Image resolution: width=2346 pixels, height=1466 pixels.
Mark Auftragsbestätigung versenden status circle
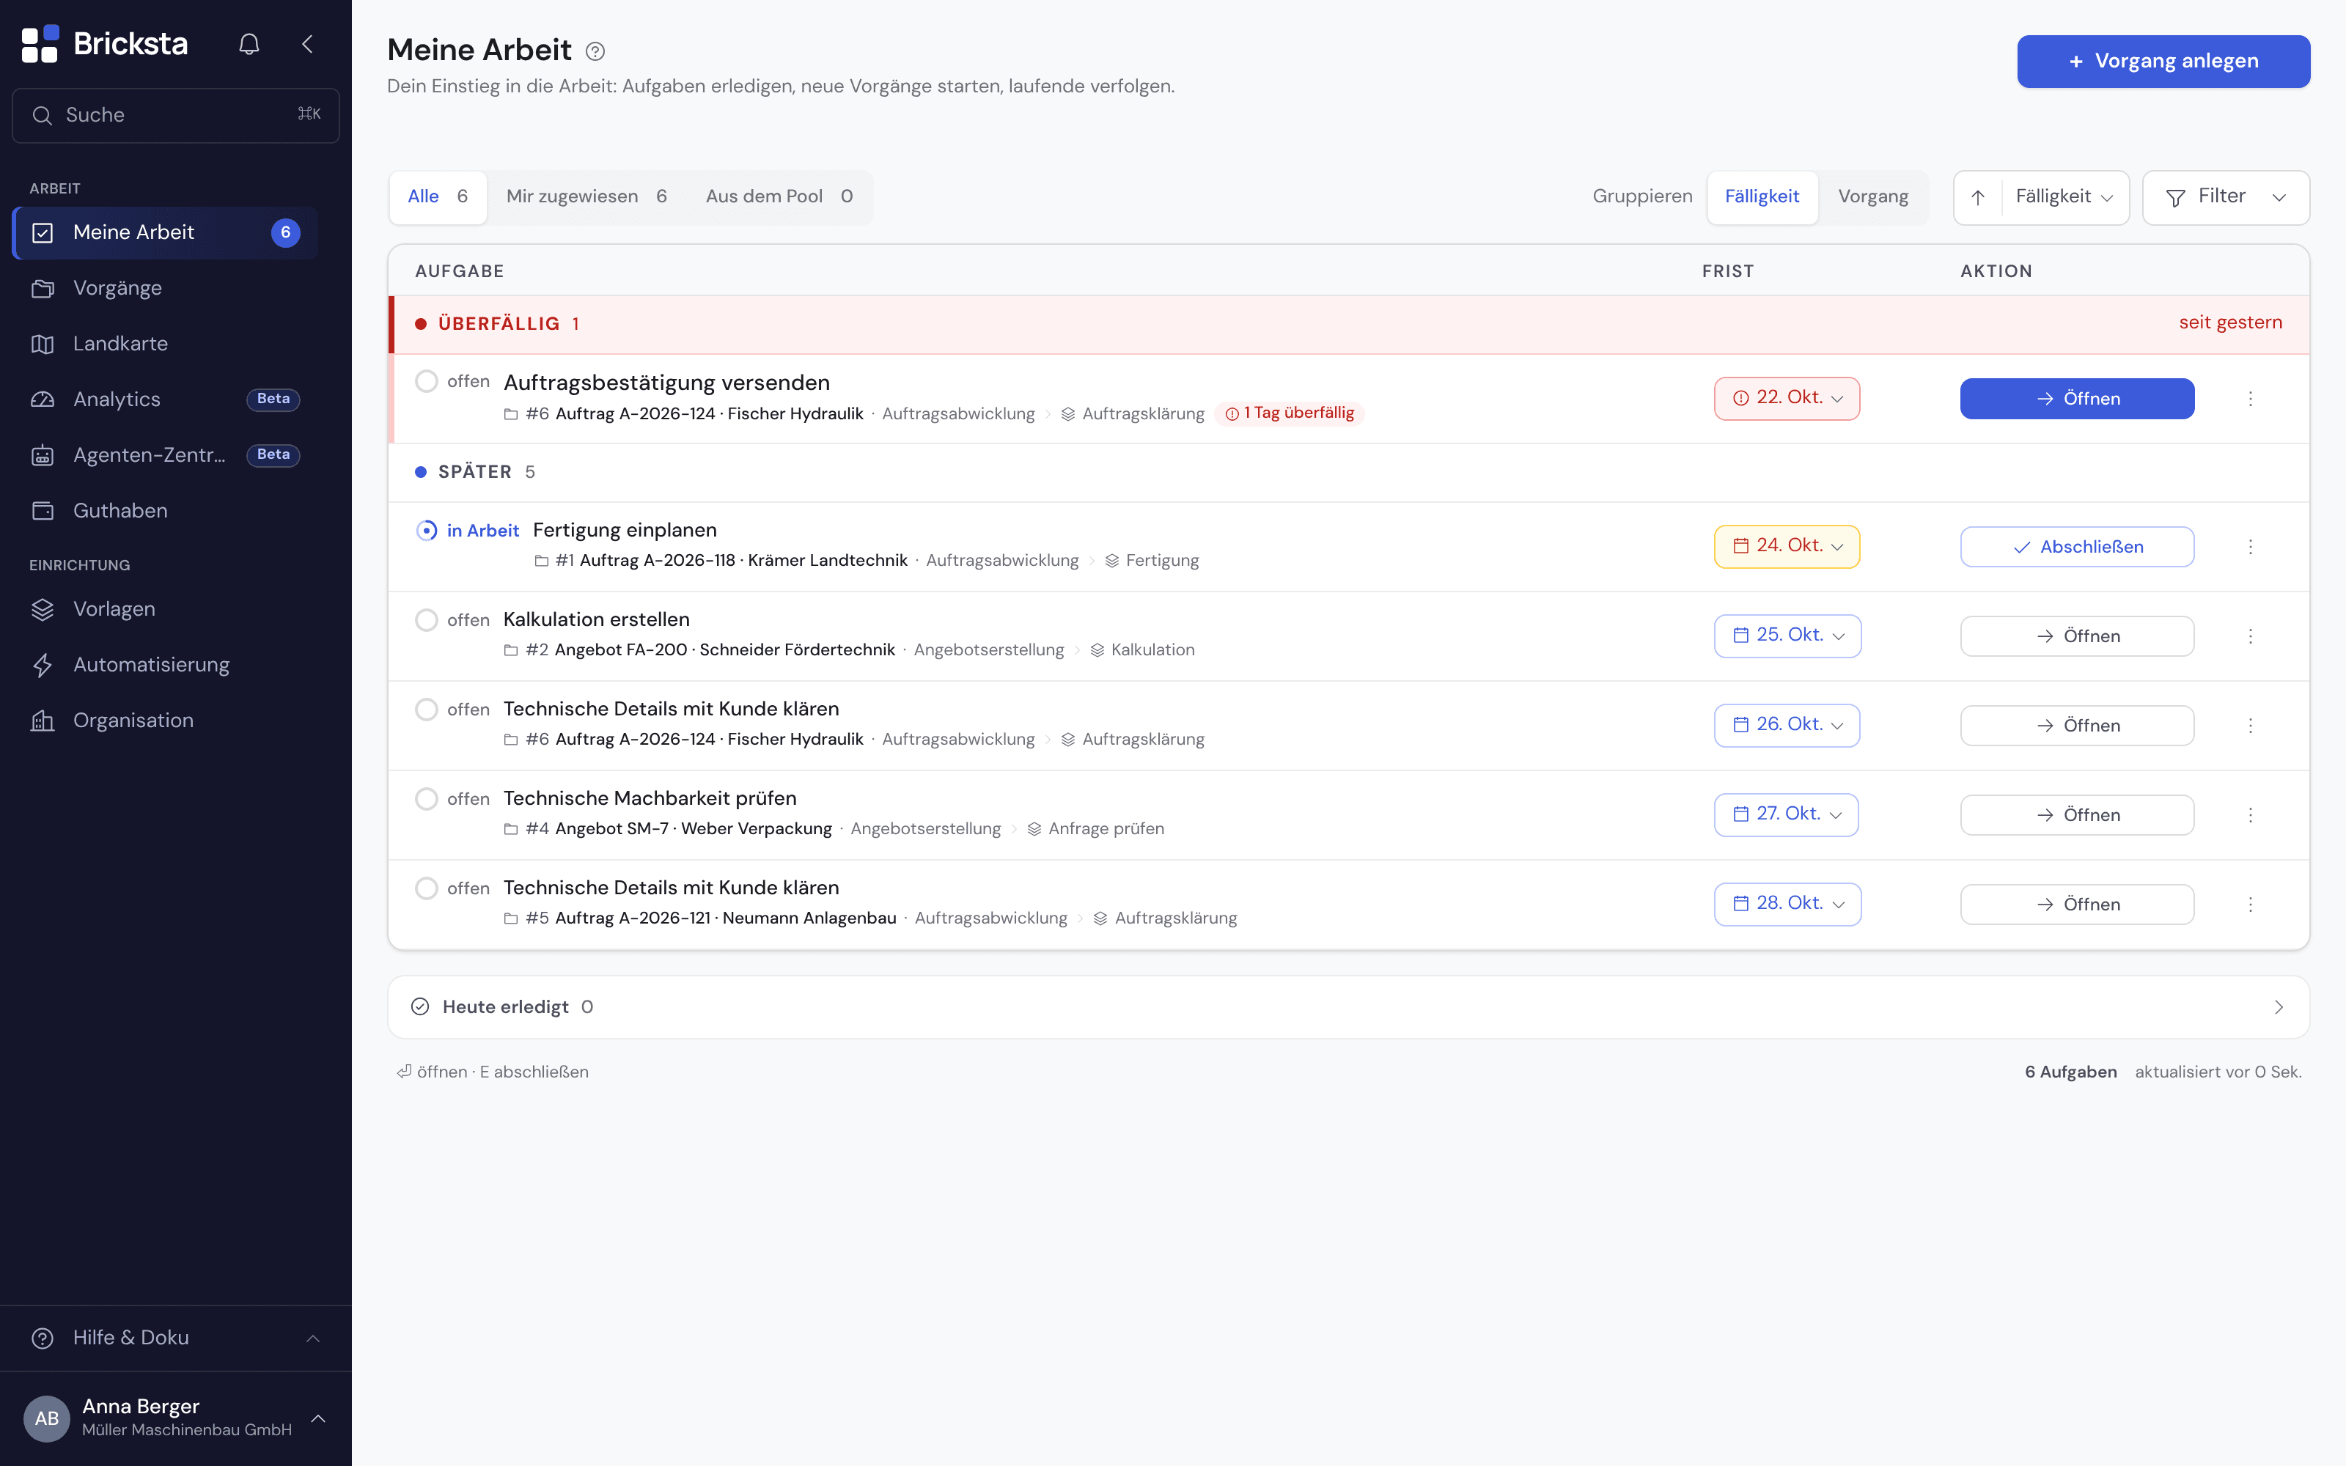click(427, 381)
